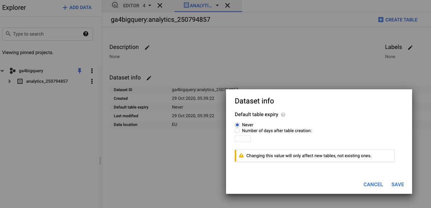Cancel the Dataset info dialog
Viewport: 431px width, 208px height.
pyautogui.click(x=373, y=184)
